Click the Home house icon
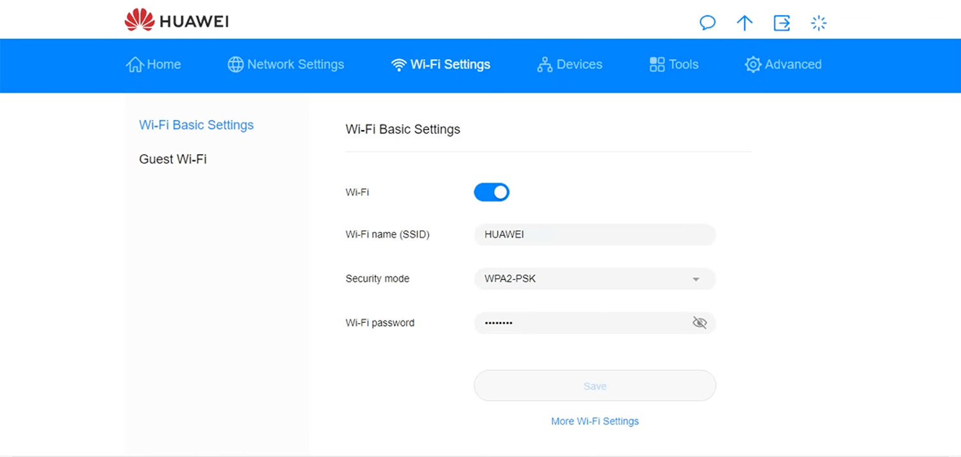This screenshot has height=457, width=961. tap(135, 65)
